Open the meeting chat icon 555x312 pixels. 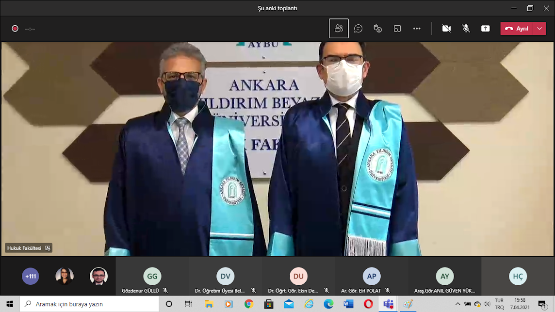(x=358, y=29)
